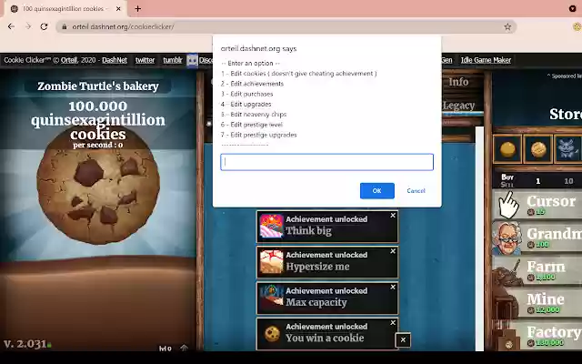Purchase a Farm building
The image size is (582, 364).
pos(537,270)
